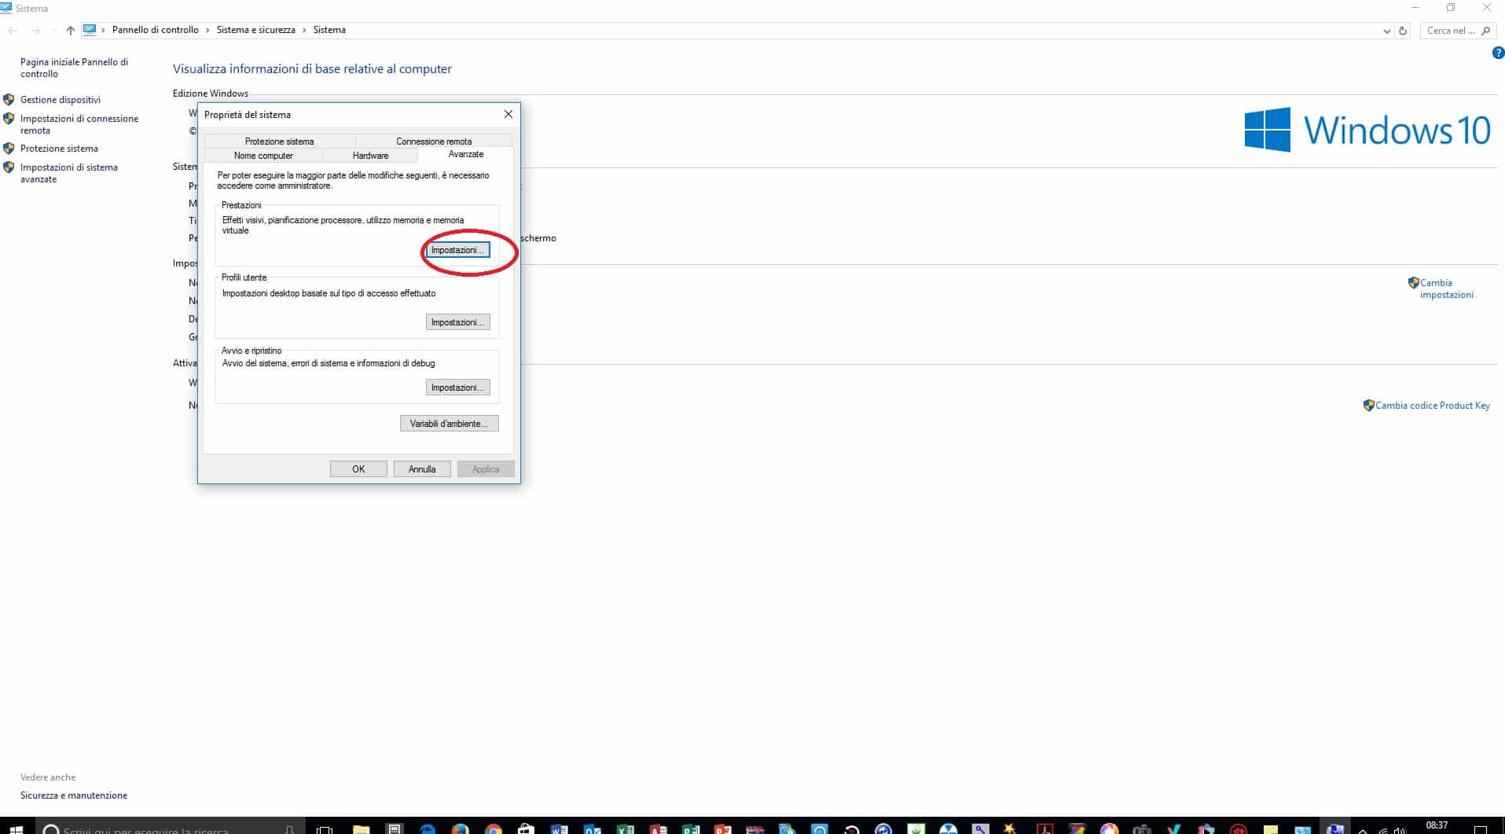Click the Sistema e sicurezza breadcrumb

(x=256, y=30)
